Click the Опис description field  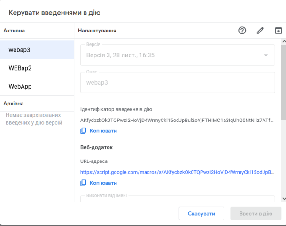177,81
